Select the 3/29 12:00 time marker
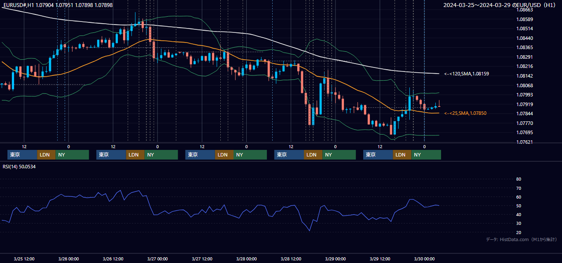Screen dimensions: 562x263 pyautogui.click(x=380, y=259)
